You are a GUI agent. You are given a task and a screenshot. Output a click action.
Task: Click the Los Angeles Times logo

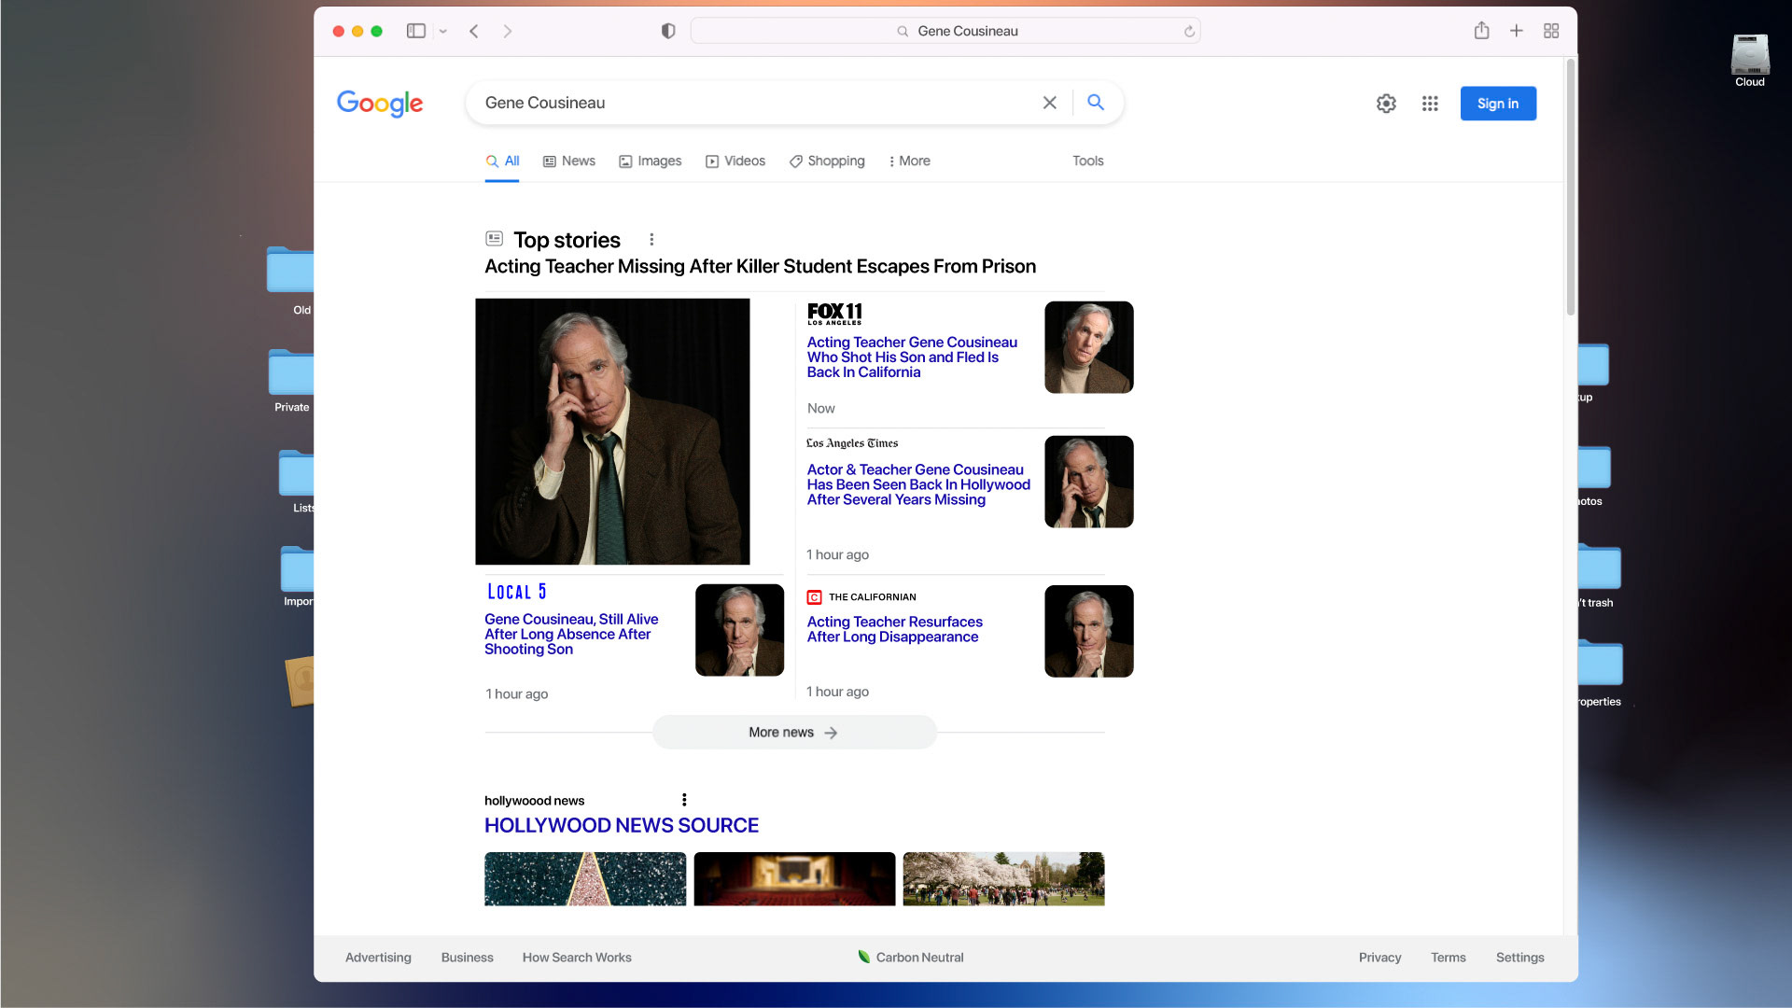pyautogui.click(x=852, y=443)
